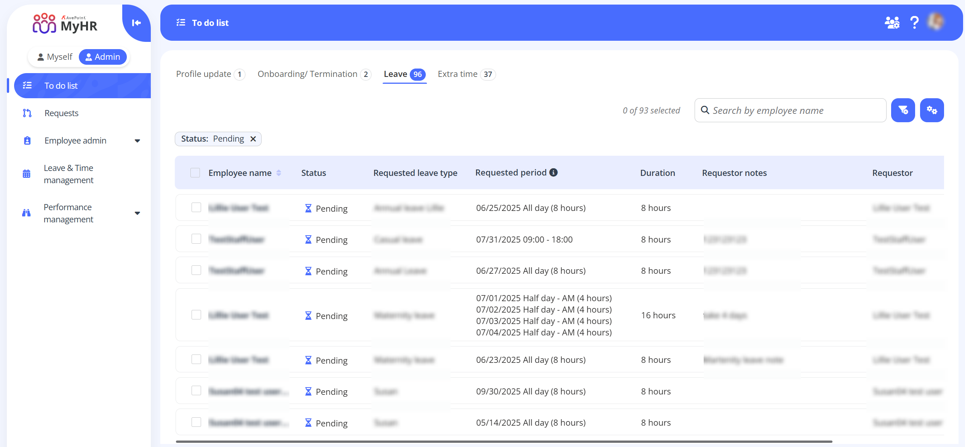Select the 16 hours leave request row checkbox

[196, 315]
